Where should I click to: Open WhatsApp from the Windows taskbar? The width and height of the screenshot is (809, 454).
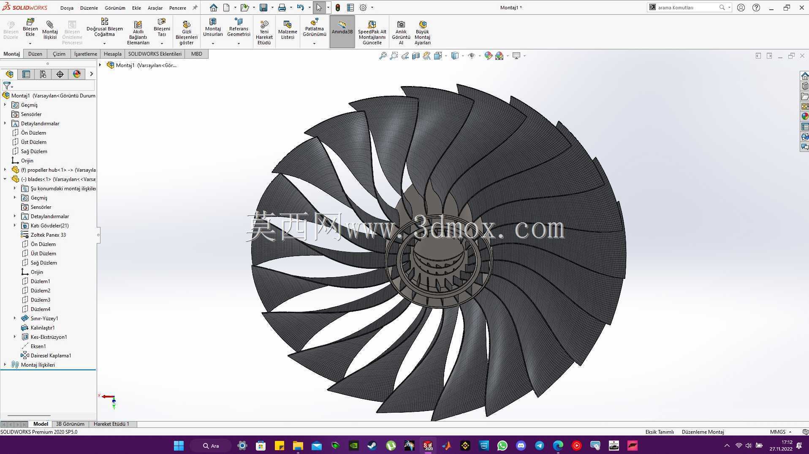coord(502,446)
